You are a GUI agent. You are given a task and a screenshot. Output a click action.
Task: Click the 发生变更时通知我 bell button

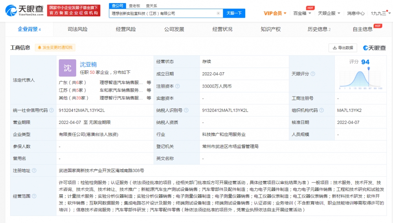coord(55,48)
